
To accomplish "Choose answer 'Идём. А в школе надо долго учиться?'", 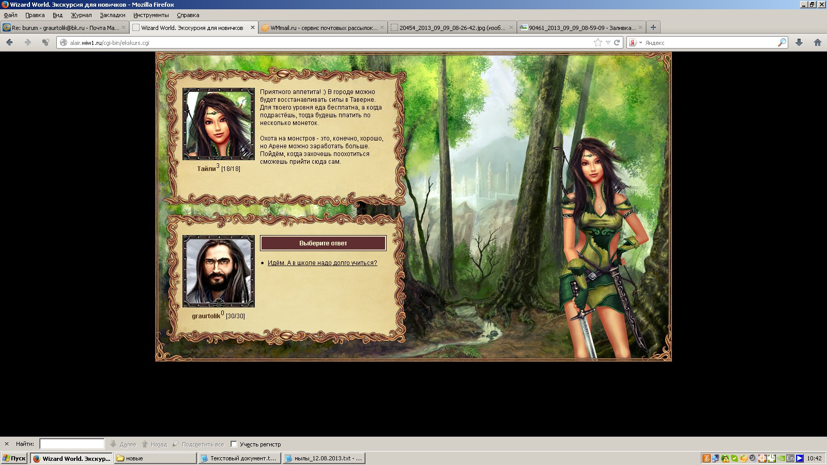I will [322, 263].
